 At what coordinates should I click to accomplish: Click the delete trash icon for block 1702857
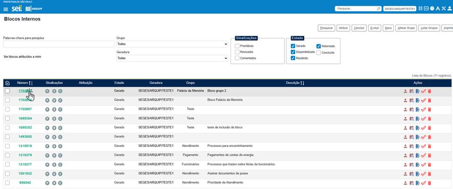point(429,109)
